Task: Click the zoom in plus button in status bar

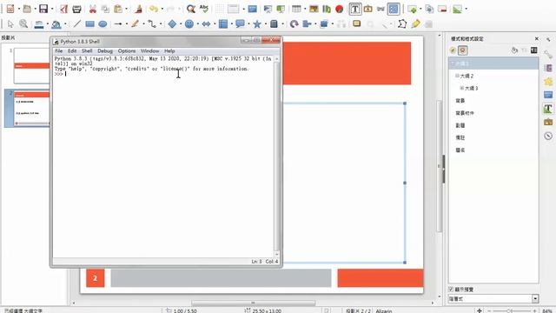Action: tap(535, 311)
